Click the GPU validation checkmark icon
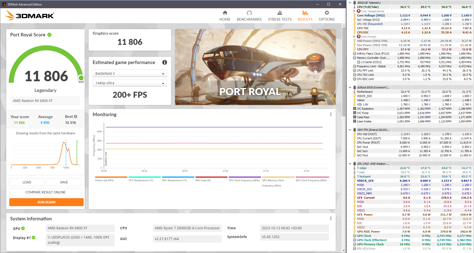Image resolution: width=474 pixels, height=253 pixels. pos(23,228)
